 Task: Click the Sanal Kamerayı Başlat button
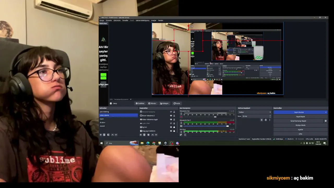click(298, 121)
